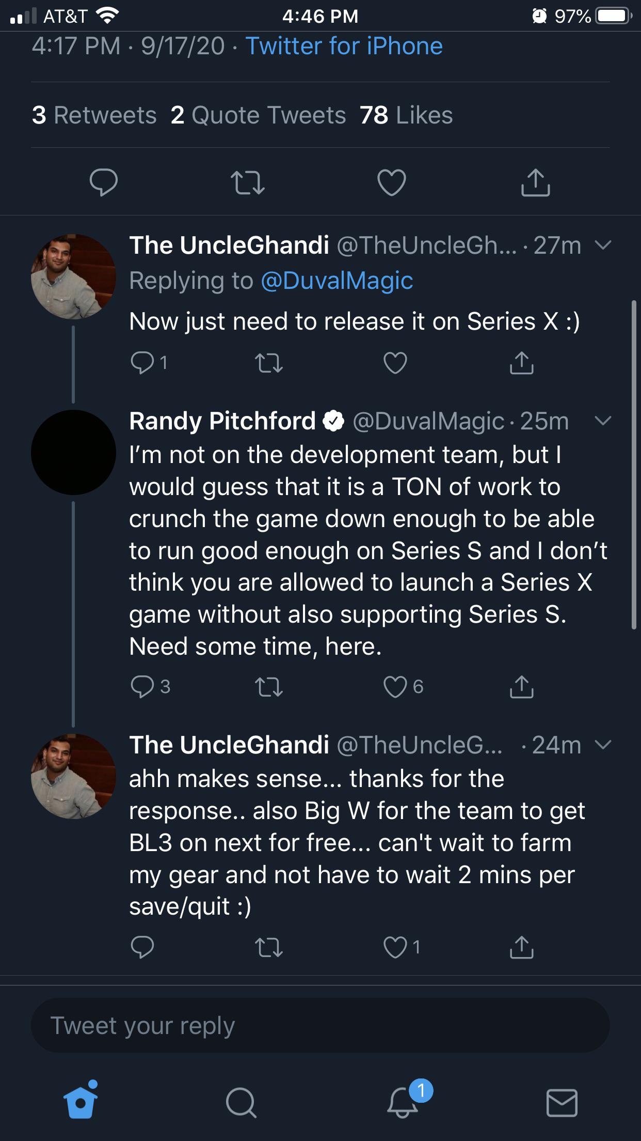The image size is (641, 1141).
Task: Like the main tweet
Action: (392, 183)
